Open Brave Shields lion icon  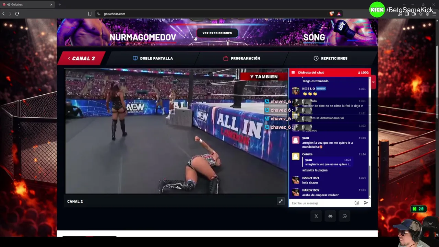[331, 14]
